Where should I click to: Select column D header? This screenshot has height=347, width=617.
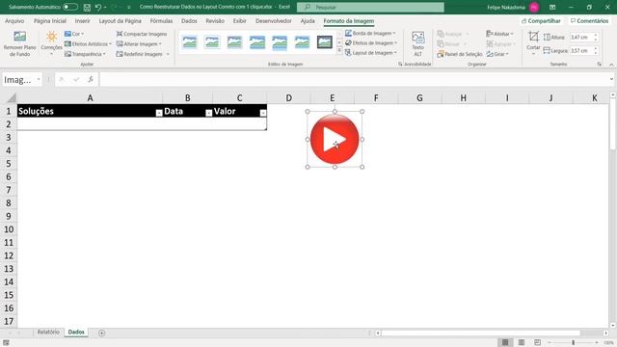point(289,98)
